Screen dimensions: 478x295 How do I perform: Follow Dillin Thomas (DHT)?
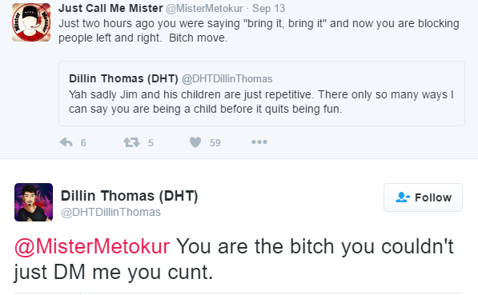coord(423,197)
